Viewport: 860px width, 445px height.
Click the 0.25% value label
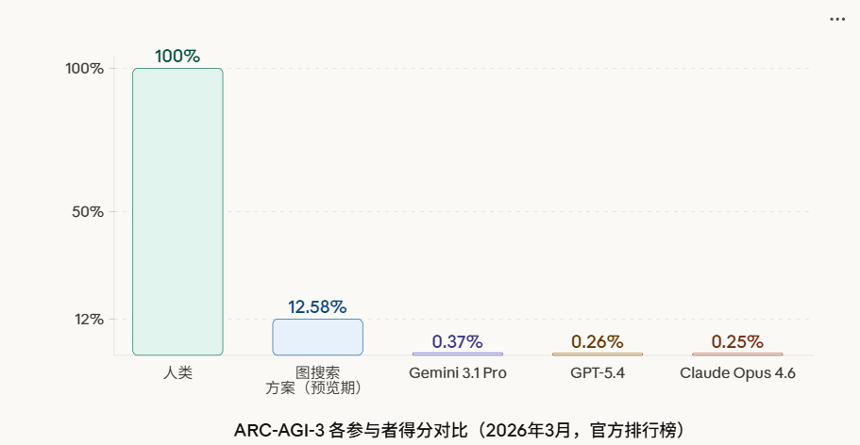point(737,341)
